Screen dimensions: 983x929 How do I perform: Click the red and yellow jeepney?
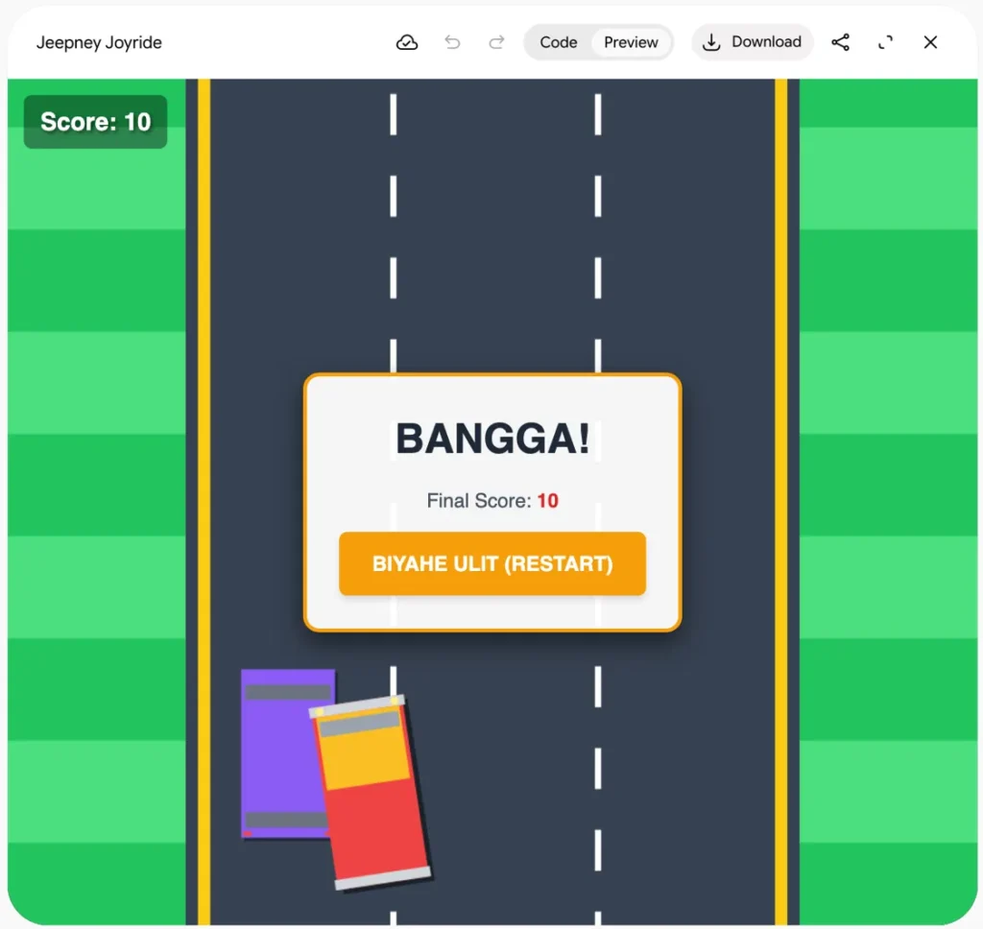pos(371,793)
